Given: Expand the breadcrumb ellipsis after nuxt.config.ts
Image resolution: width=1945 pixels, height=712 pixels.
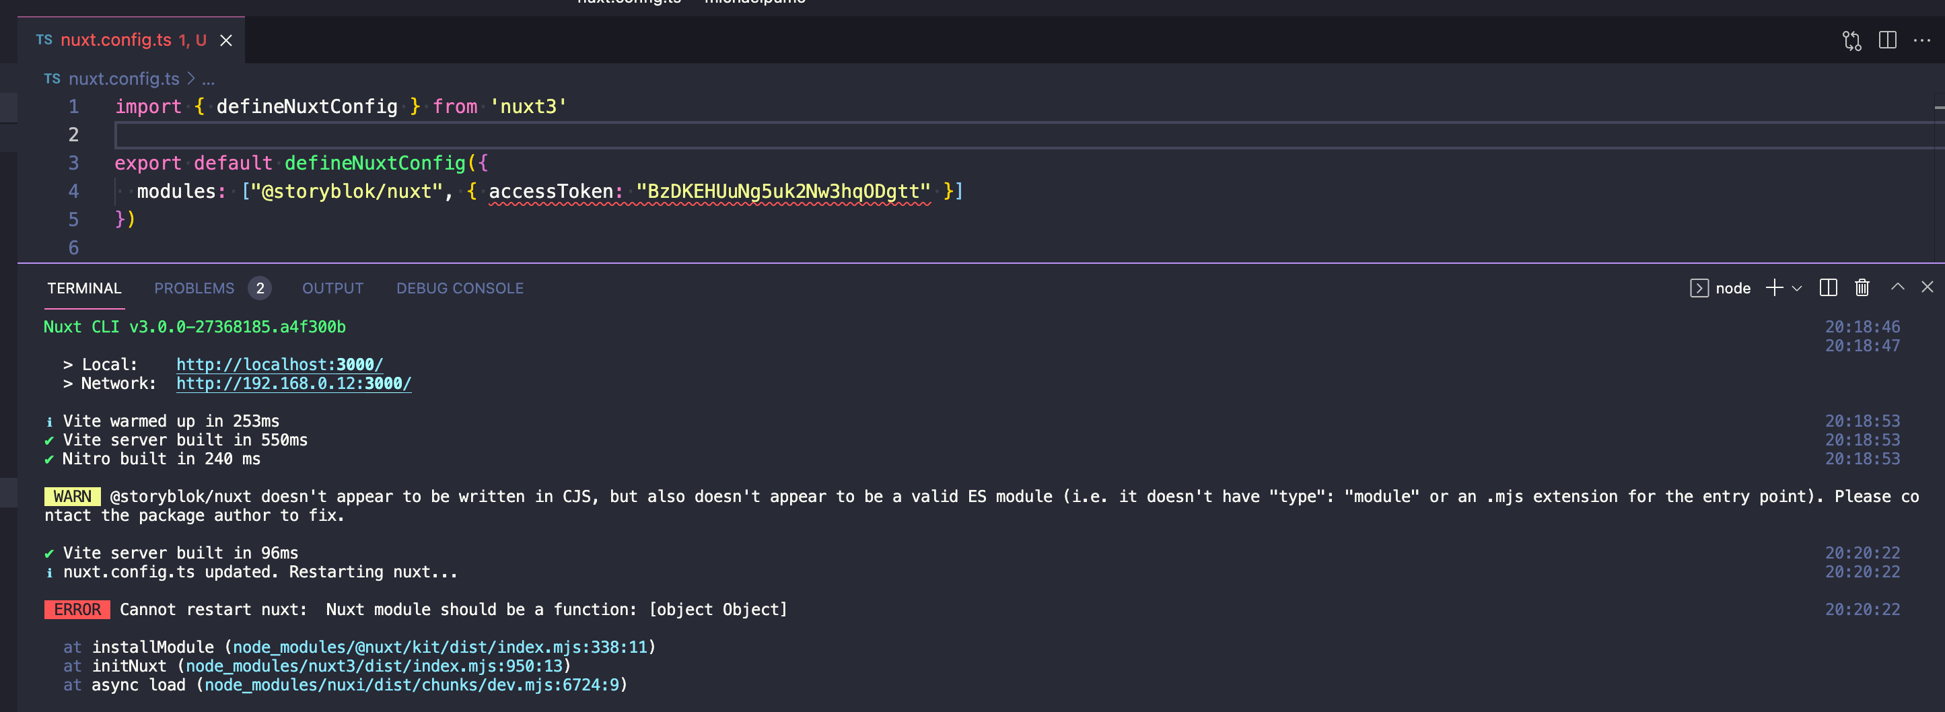Looking at the screenshot, I should (208, 79).
